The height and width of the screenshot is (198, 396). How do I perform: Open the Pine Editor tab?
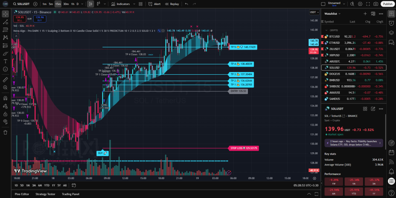pyautogui.click(x=22, y=194)
